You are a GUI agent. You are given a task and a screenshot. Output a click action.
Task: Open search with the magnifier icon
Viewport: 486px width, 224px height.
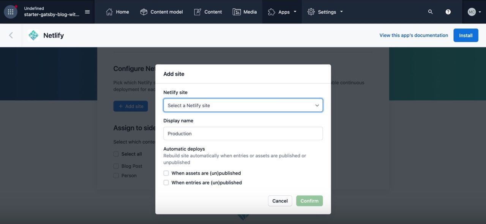tap(430, 12)
